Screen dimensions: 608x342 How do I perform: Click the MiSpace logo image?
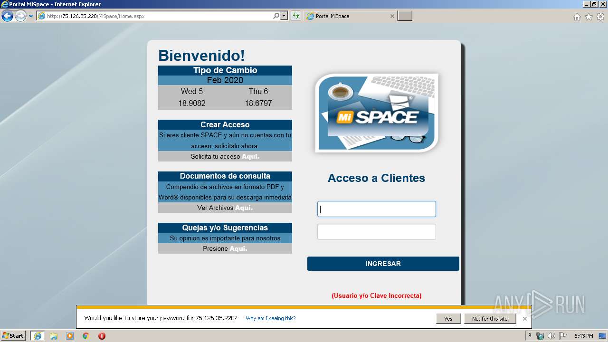coord(377,113)
